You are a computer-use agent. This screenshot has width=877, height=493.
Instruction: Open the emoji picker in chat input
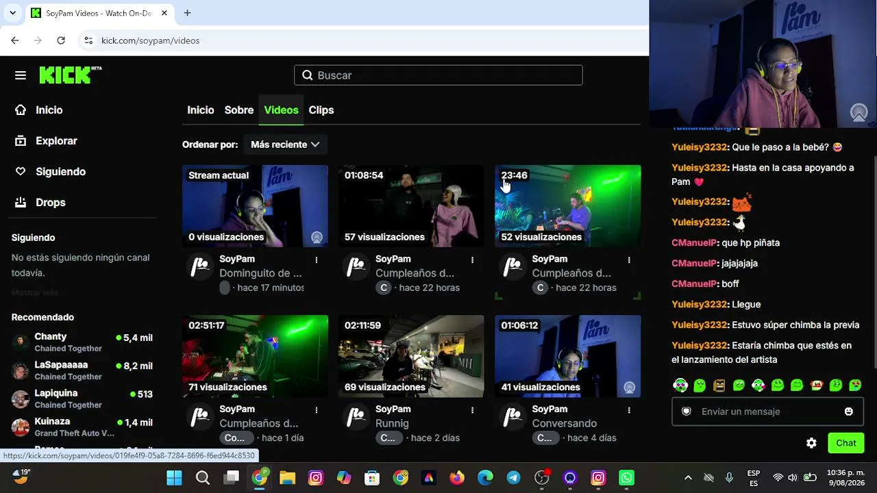849,412
